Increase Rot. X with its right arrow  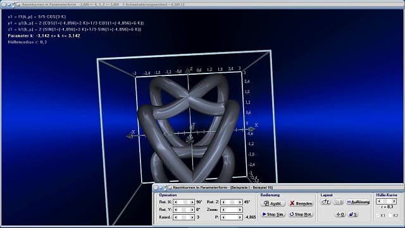192,202
